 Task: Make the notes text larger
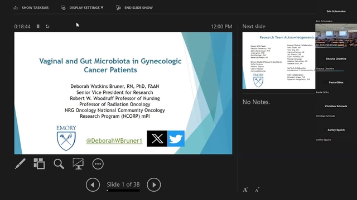[245, 190]
